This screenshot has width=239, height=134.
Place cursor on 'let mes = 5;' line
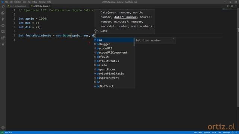click(29, 23)
